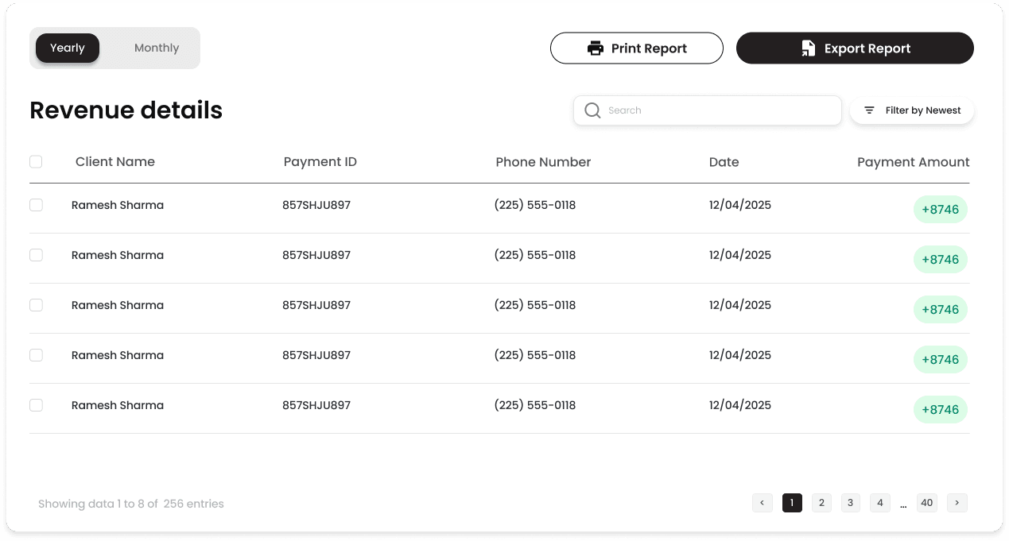Click the export document icon in Export Report

(808, 48)
